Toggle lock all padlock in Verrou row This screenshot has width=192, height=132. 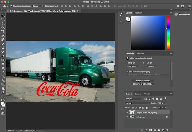(147, 108)
